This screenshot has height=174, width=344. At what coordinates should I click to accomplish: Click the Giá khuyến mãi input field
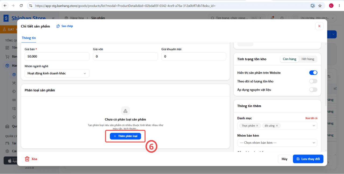point(193,56)
